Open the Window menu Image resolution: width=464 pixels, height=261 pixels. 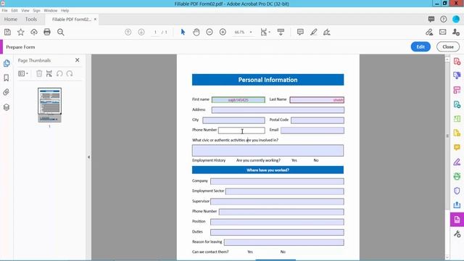tap(51, 10)
